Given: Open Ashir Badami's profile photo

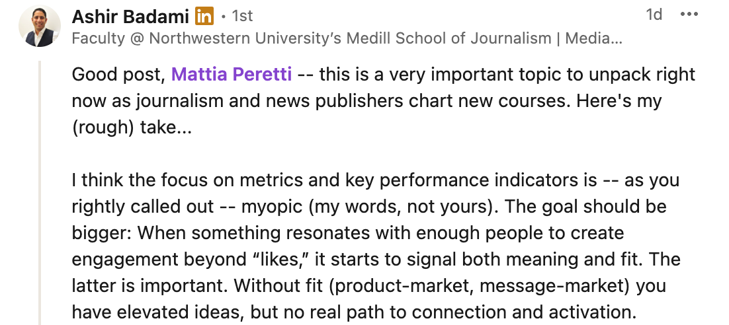Looking at the screenshot, I should coord(36,27).
